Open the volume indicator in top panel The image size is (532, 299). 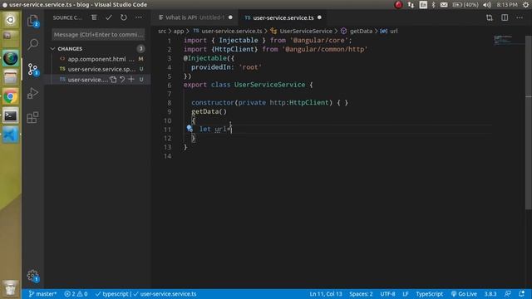click(487, 4)
